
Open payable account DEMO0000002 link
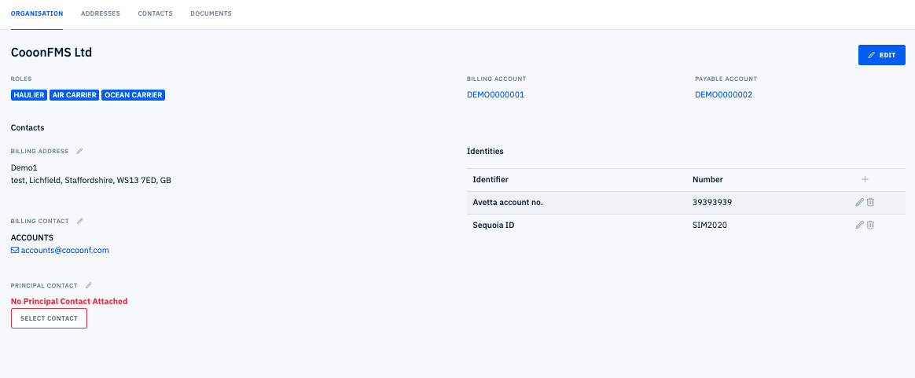(x=723, y=95)
